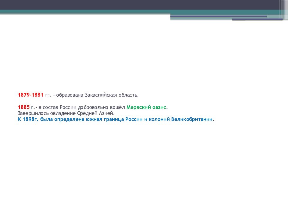Click text "в состав России добровольно вошёл"
The width and height of the screenshot is (288, 216).
coord(82,107)
